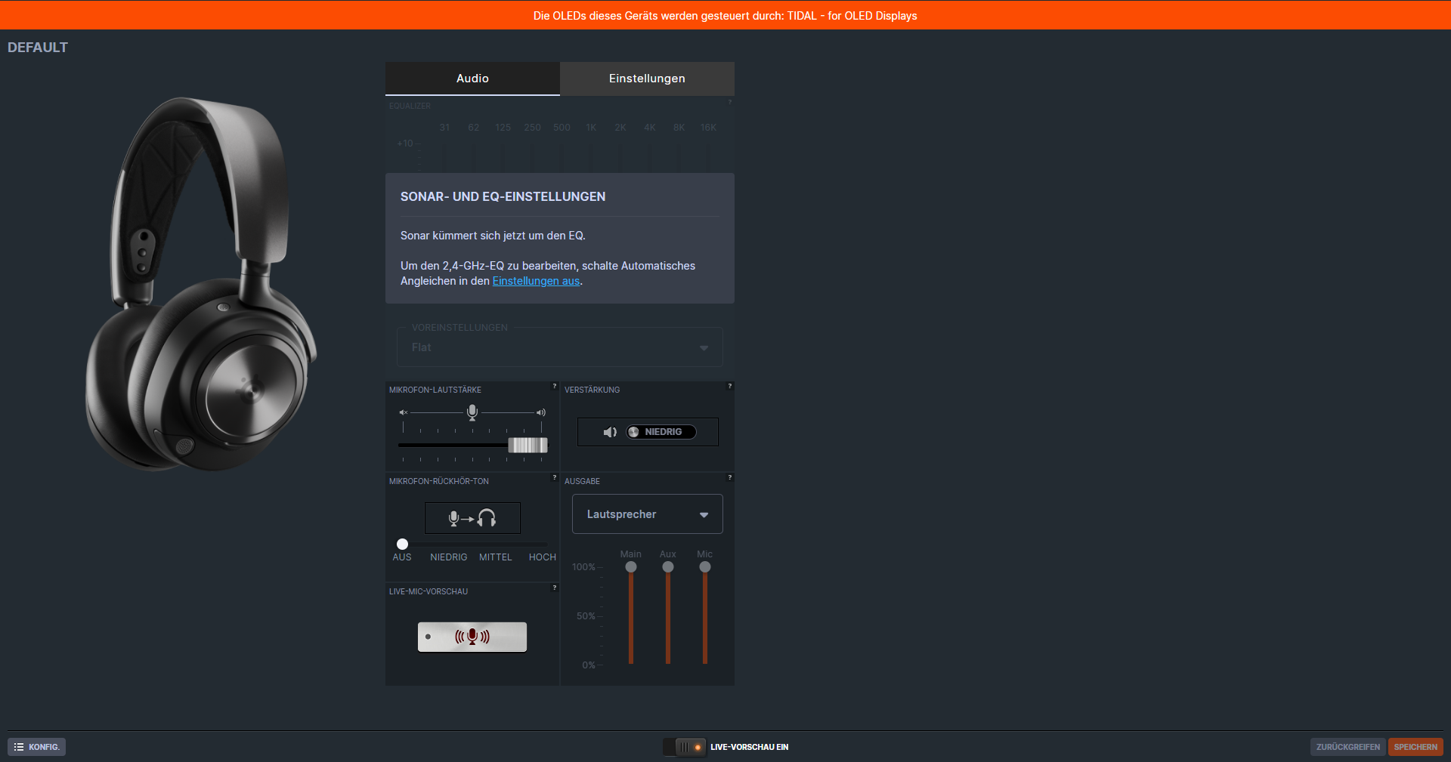
Task: Click the Arctis headset product image
Action: [201, 284]
